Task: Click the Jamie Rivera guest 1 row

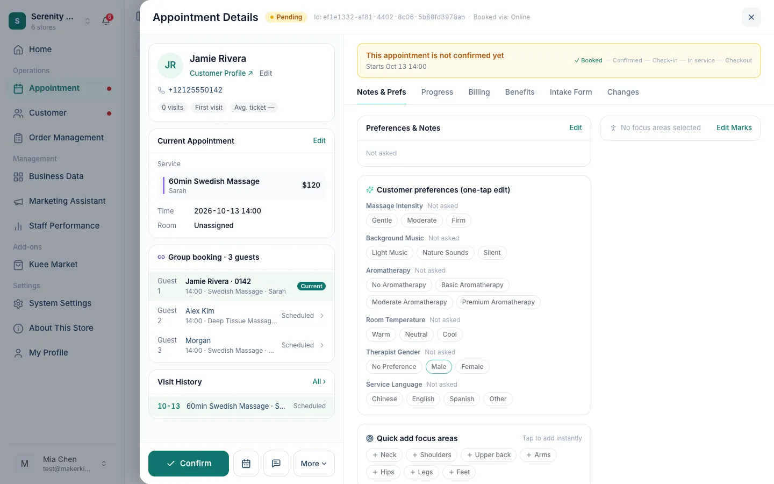Action: click(241, 286)
